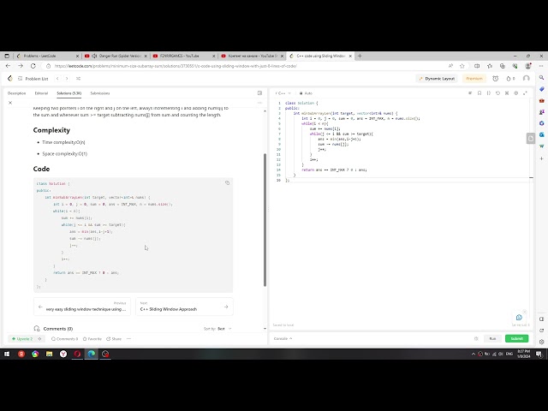Screen dimensions: 548x411
Task: Click the bookmark icon in editor toolbar
Action: click(479, 93)
